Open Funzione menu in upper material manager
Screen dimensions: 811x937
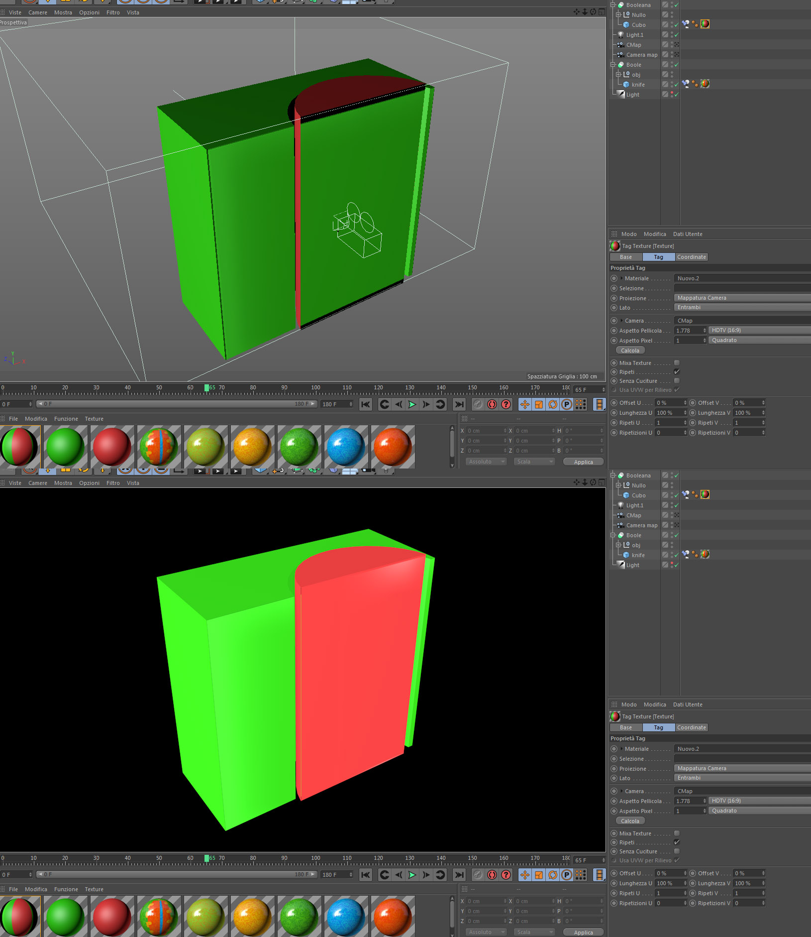(66, 419)
